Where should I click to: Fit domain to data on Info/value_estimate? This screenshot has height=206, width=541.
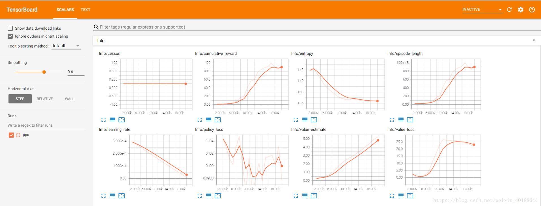click(314, 196)
